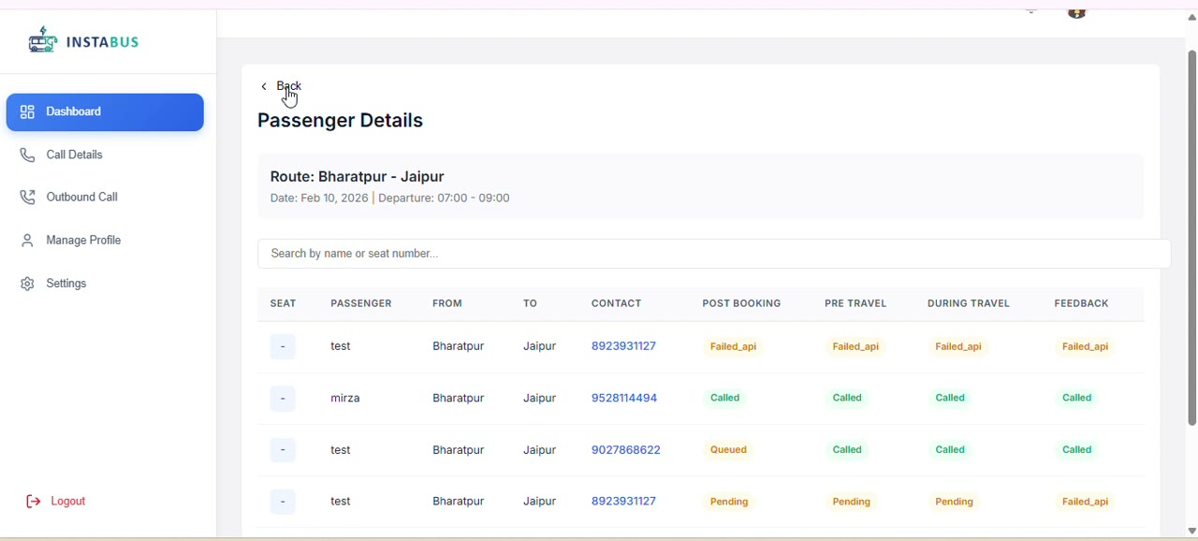Click seat badge in 9027868622 row
The height and width of the screenshot is (541, 1198).
pos(283,451)
